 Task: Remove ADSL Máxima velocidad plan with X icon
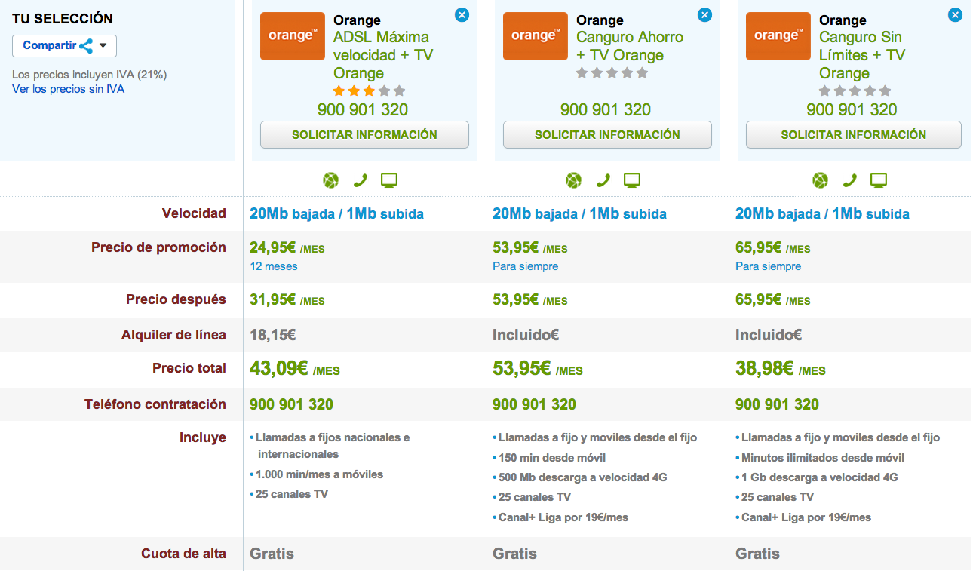click(x=462, y=14)
